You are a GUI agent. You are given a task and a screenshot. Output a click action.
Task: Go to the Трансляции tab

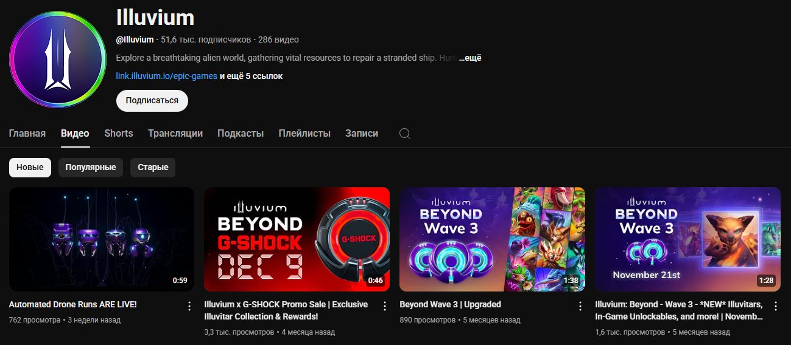coord(175,134)
